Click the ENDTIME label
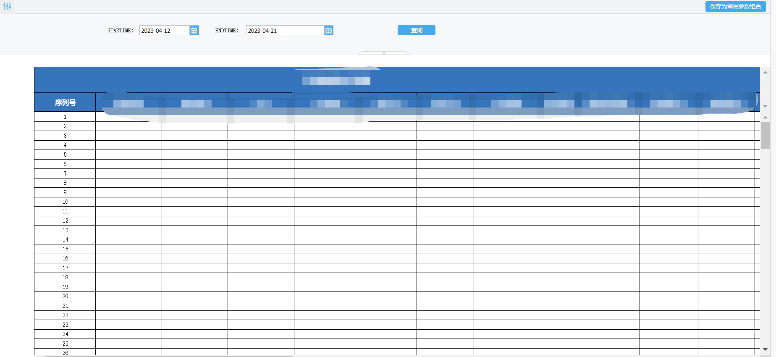776x357 pixels. (227, 31)
